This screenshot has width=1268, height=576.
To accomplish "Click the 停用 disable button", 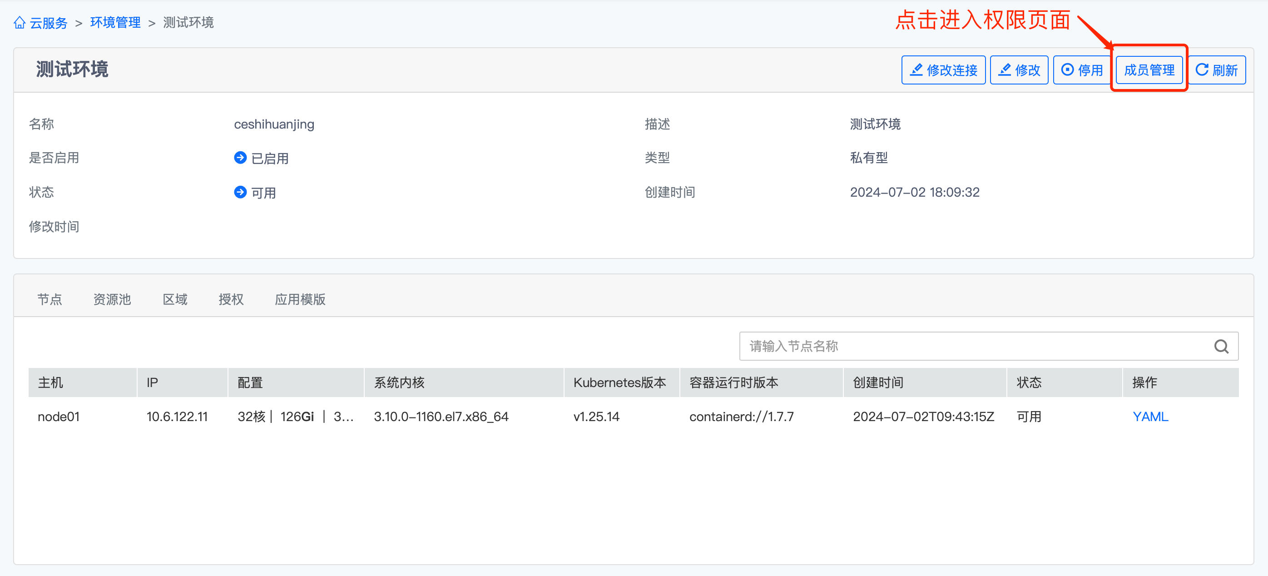I will click(1081, 70).
